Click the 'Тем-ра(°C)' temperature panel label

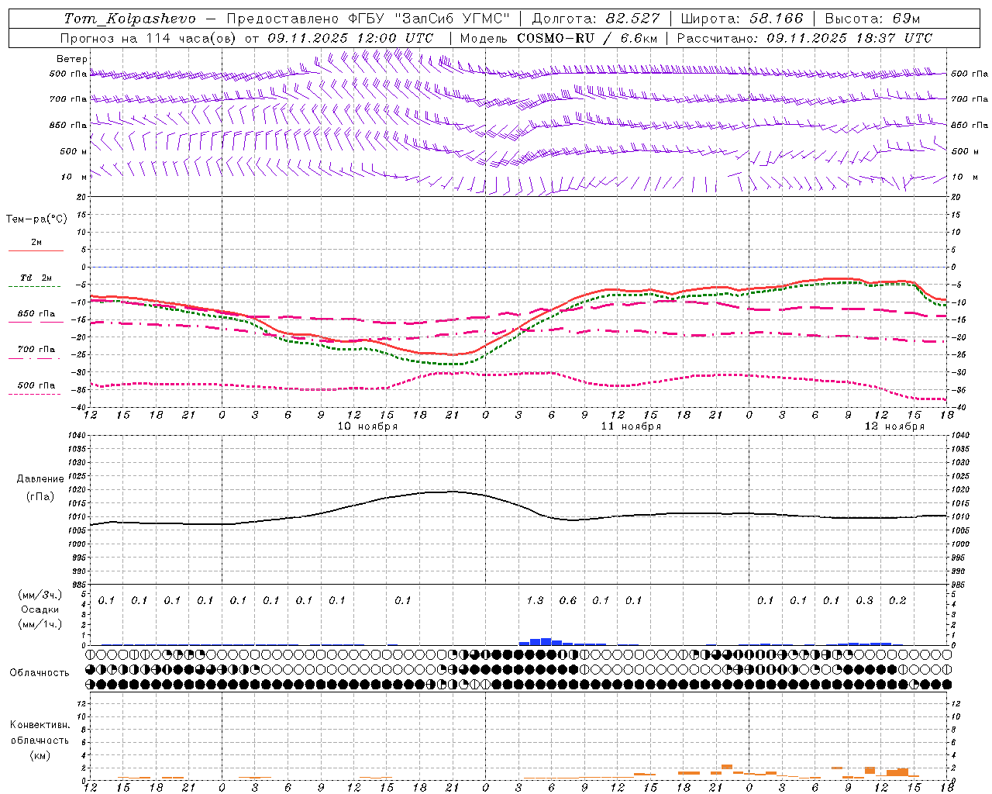click(36, 219)
